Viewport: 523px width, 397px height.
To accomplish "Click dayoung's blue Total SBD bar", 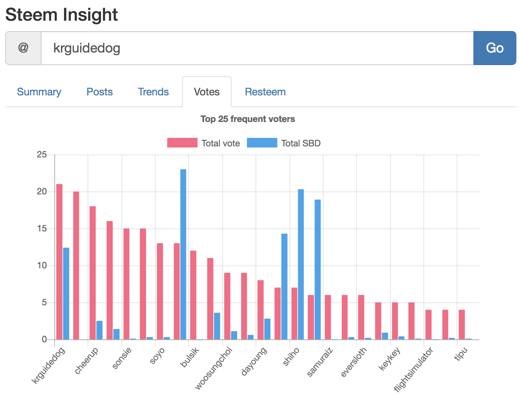I will click(267, 329).
